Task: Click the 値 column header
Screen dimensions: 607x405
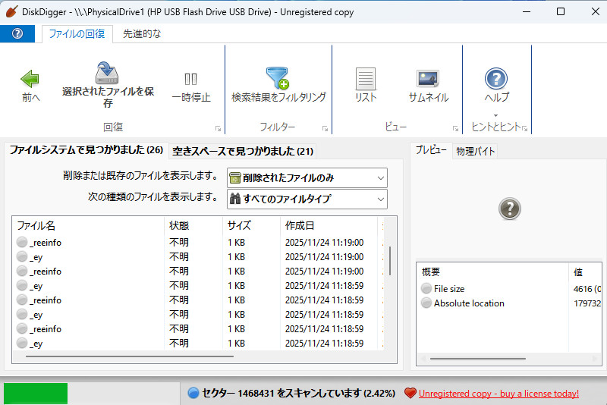Action: click(585, 272)
